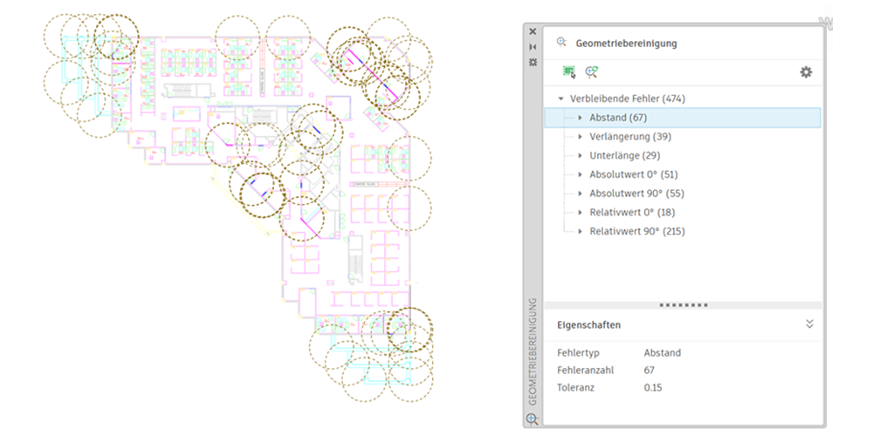This screenshot has height=436, width=873.
Task: Select the Unterlänge (29) error category
Action: pyautogui.click(x=624, y=155)
